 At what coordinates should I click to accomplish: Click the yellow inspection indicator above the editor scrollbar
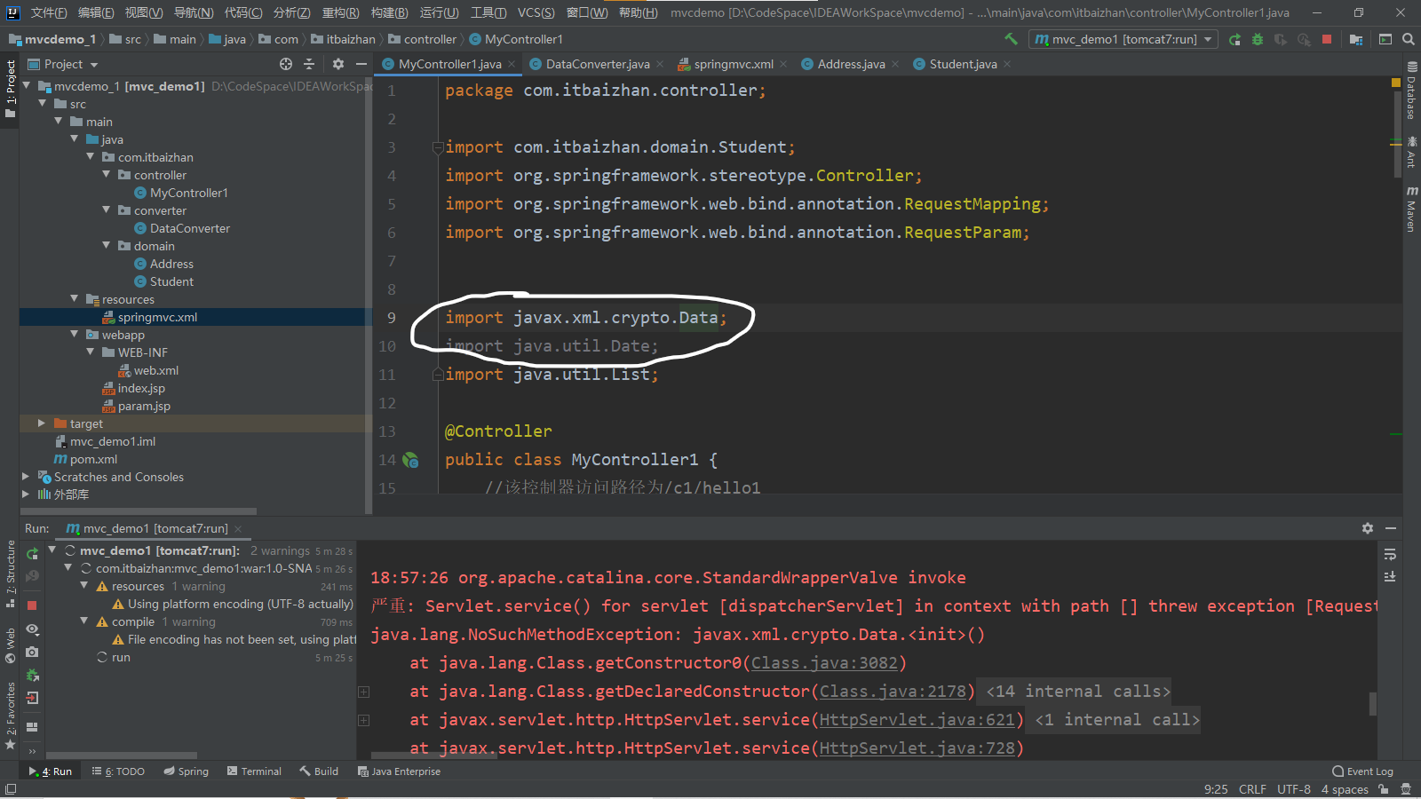(1396, 83)
